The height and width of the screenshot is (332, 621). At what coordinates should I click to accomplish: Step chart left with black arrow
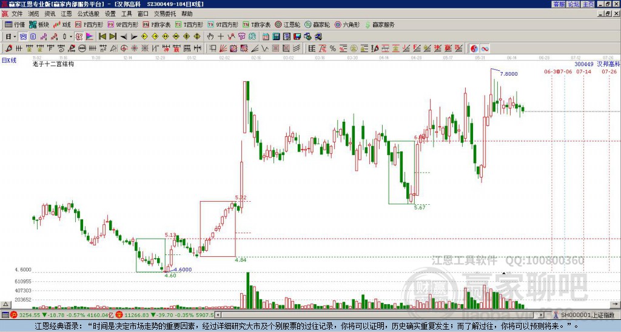click(x=124, y=37)
